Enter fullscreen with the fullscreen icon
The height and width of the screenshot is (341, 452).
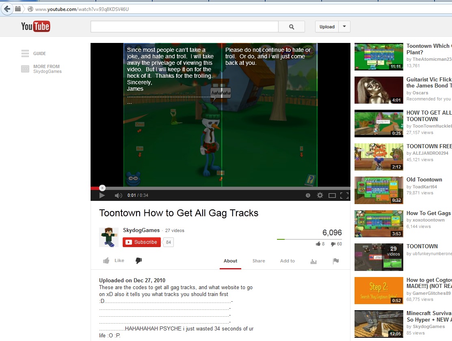344,196
